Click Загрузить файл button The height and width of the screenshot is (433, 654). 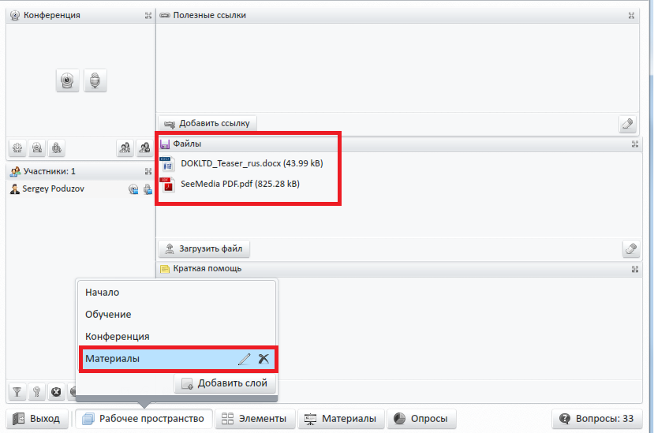pos(204,248)
